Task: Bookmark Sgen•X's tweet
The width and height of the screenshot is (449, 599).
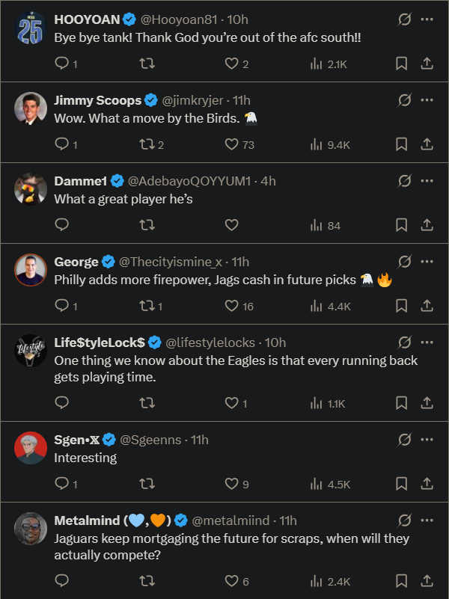Action: point(402,484)
